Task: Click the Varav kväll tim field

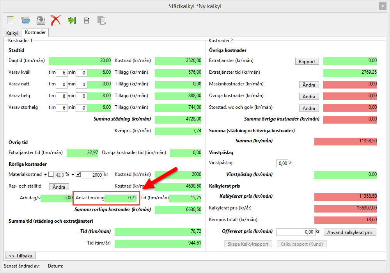Action: pyautogui.click(x=61, y=73)
